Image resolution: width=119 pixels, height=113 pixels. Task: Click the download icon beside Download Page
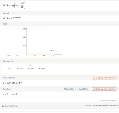click(x=3, y=106)
